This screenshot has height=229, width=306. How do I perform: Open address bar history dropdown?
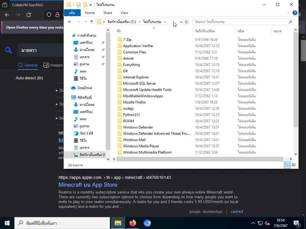tap(181, 22)
